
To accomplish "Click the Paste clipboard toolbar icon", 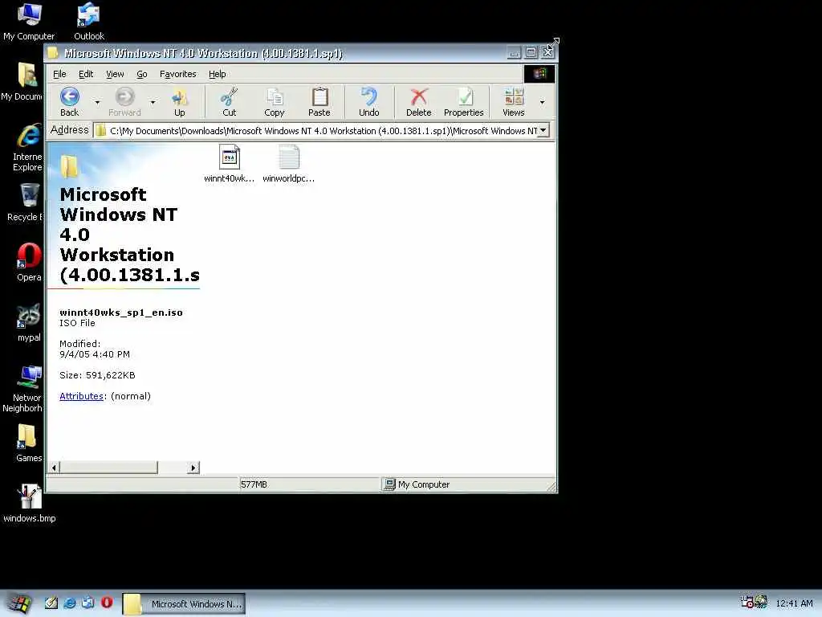I will pyautogui.click(x=319, y=102).
